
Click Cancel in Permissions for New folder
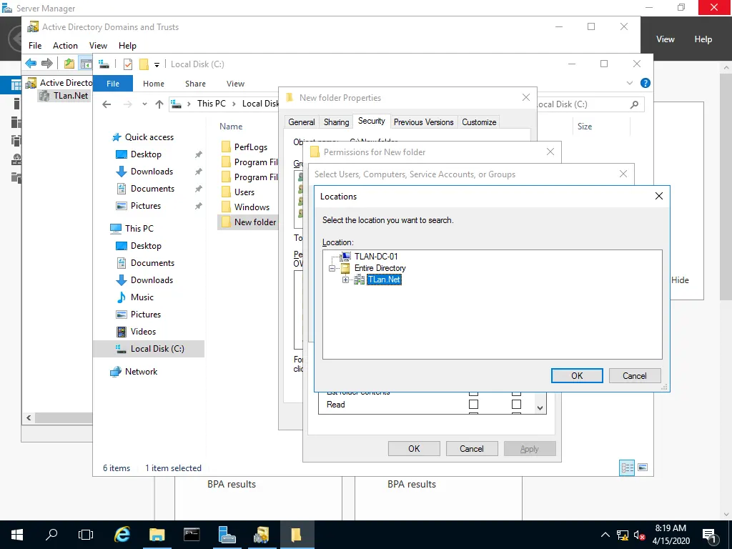(472, 449)
